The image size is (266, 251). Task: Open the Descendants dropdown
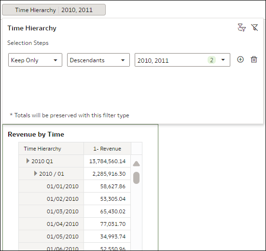pos(98,60)
